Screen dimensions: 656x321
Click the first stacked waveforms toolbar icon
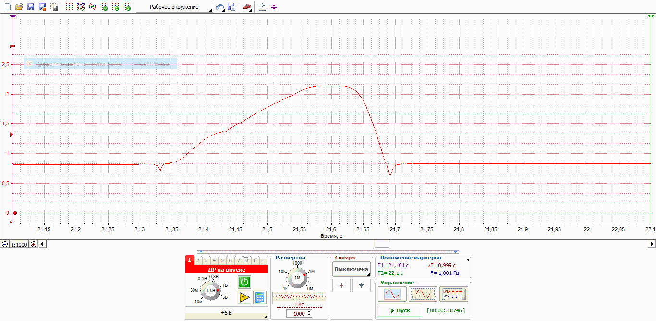coord(69,7)
